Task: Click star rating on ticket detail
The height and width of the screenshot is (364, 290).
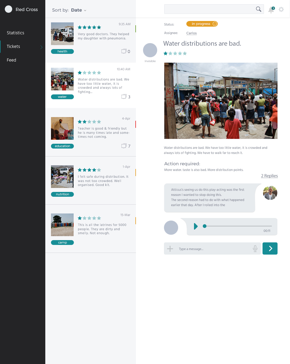Action: pyautogui.click(x=175, y=53)
